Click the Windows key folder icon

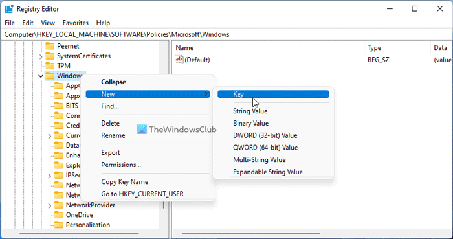[50, 76]
